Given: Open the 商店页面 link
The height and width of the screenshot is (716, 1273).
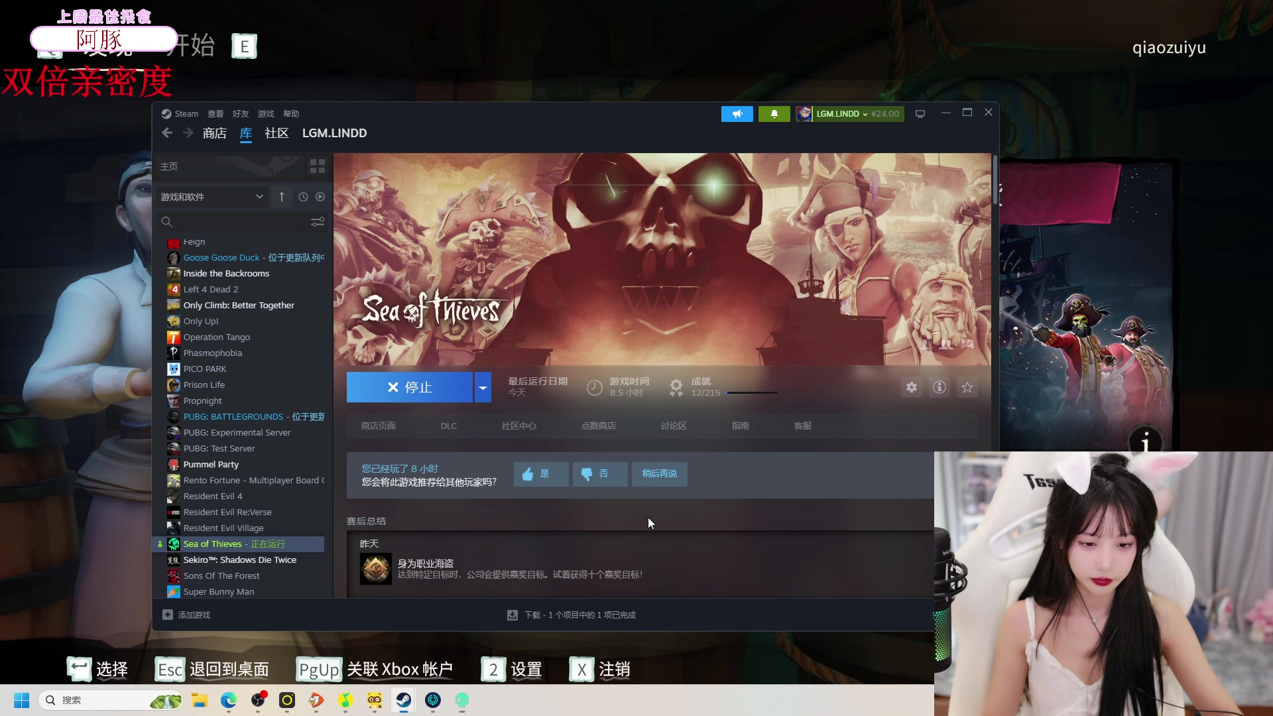Looking at the screenshot, I should (x=379, y=426).
